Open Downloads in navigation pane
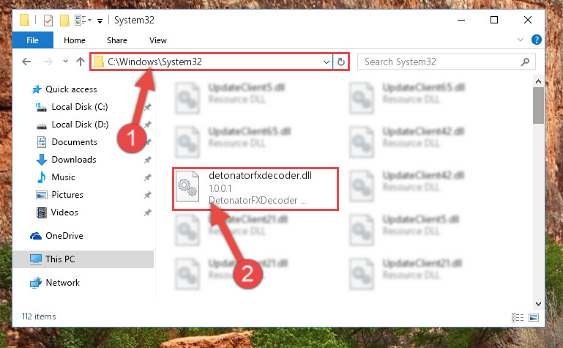 [x=74, y=160]
